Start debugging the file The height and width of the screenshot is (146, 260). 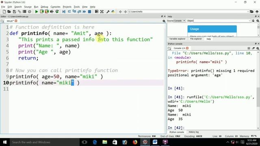[x=64, y=12]
